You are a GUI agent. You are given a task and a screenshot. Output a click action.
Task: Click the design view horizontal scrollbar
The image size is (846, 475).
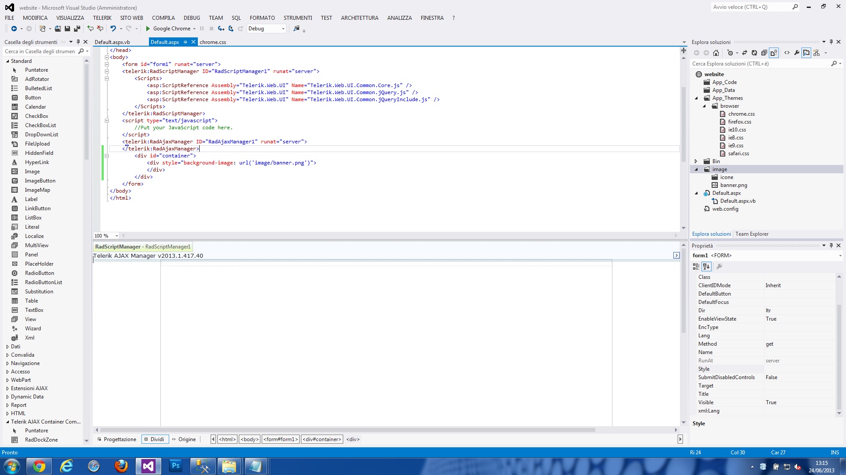tap(348, 430)
